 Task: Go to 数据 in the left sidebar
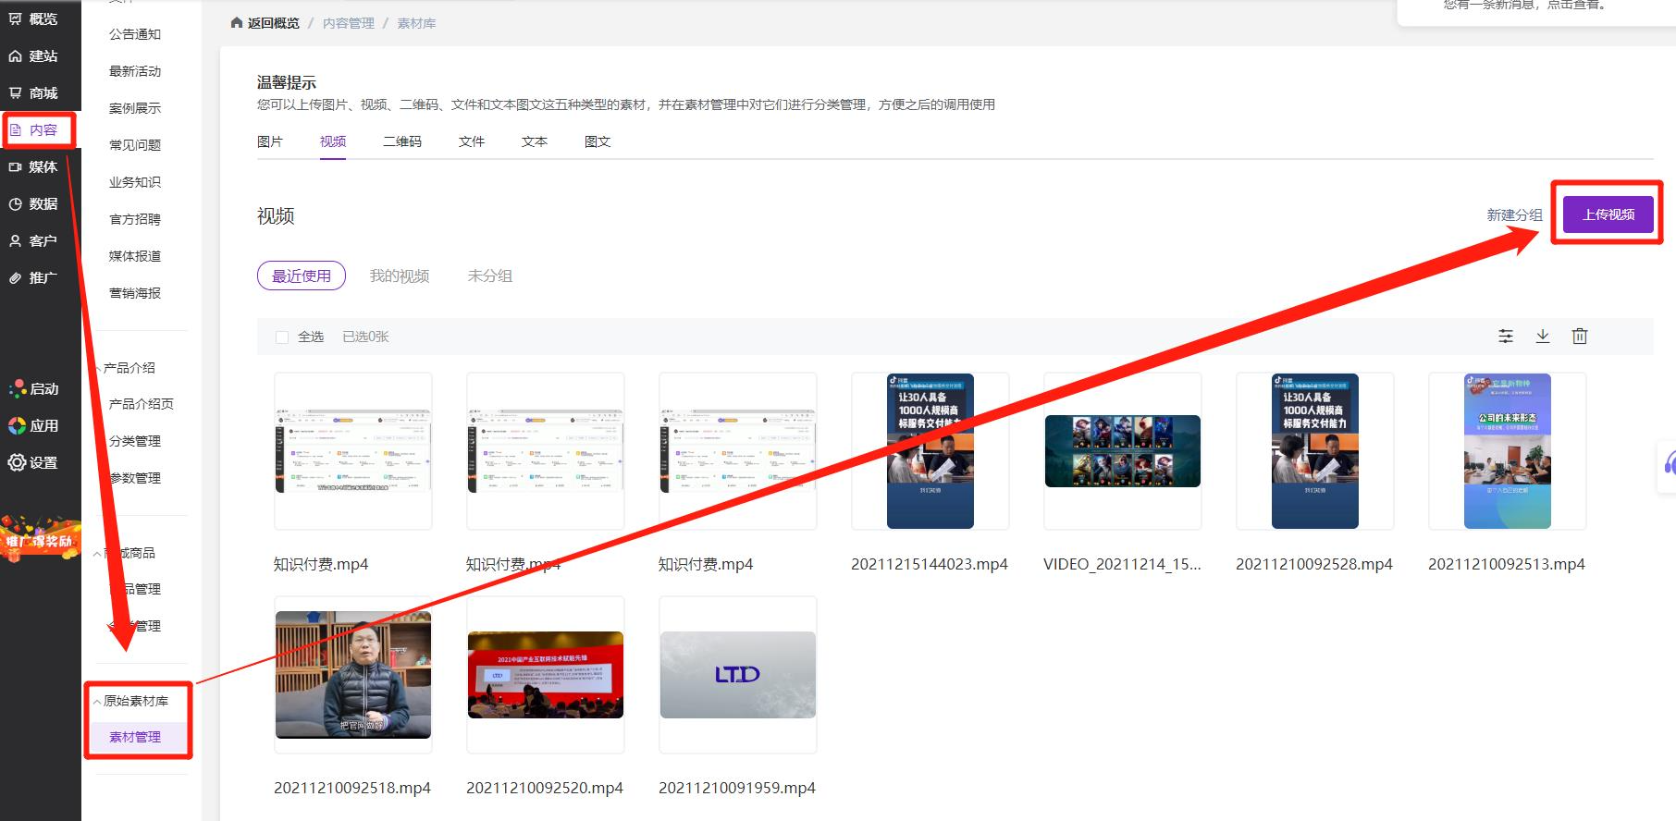point(34,204)
